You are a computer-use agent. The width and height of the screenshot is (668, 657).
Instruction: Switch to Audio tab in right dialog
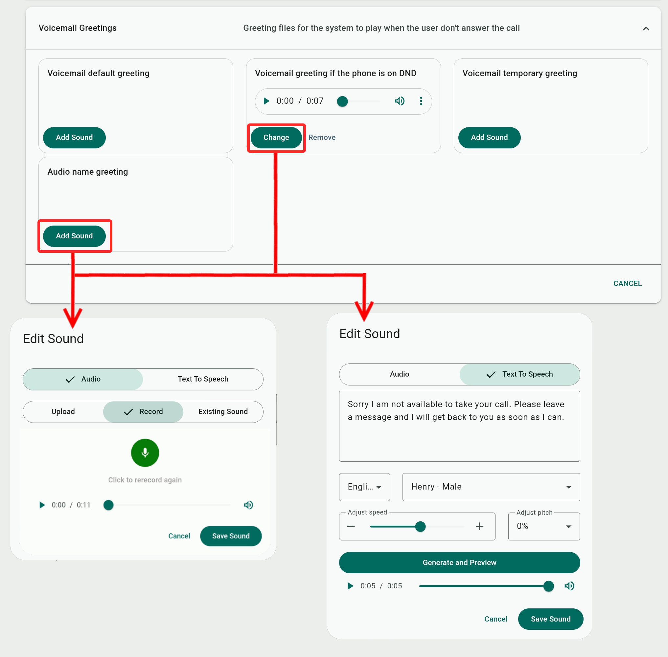click(399, 374)
